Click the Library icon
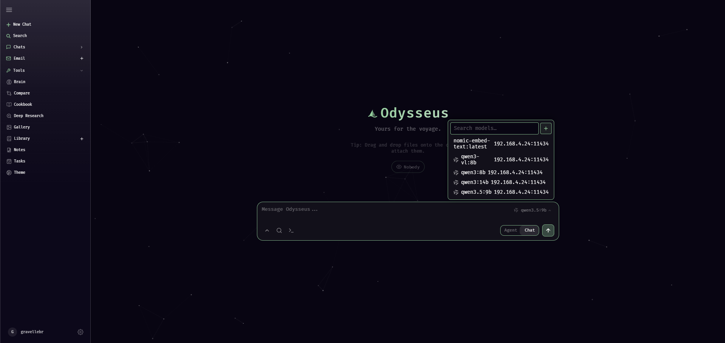The image size is (725, 343). tap(9, 139)
